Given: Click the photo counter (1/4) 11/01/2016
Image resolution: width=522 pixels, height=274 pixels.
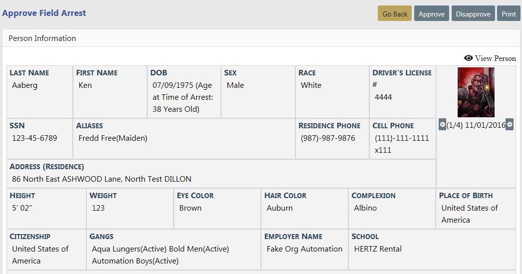Looking at the screenshot, I should [476, 125].
